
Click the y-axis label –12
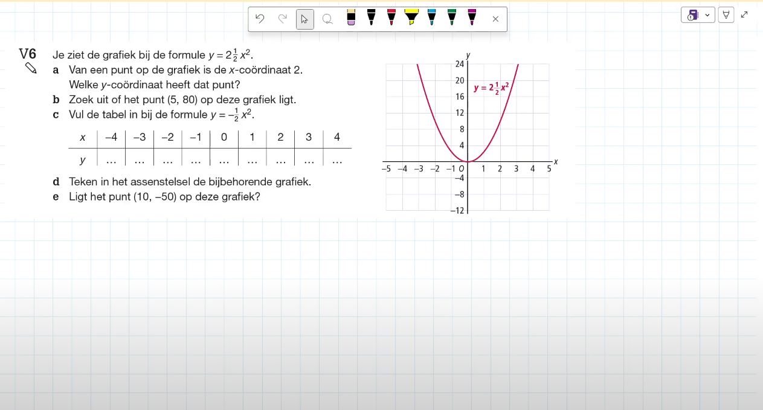point(458,210)
